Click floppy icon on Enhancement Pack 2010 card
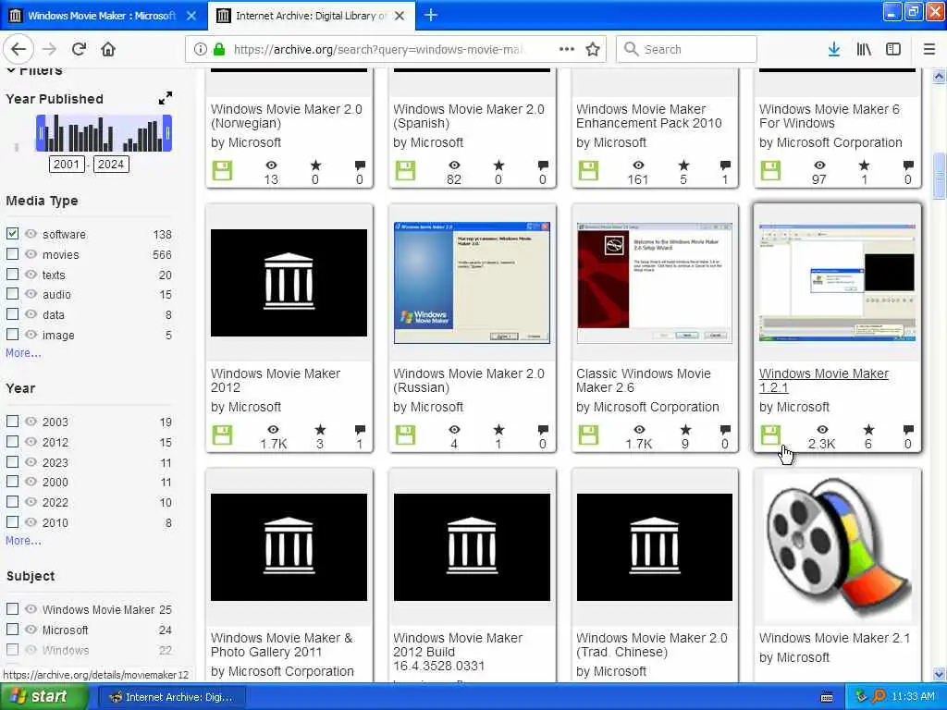 coord(588,171)
